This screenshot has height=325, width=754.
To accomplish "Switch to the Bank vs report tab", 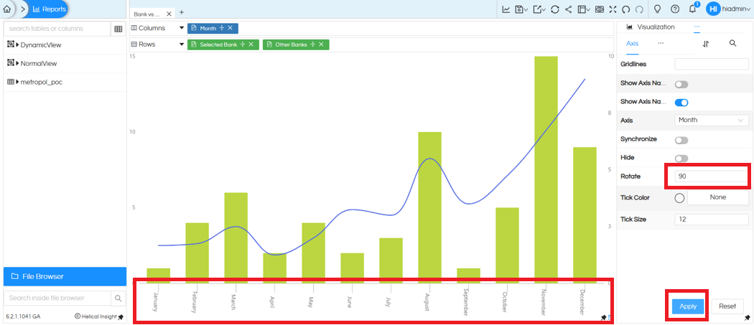I will (x=147, y=14).
